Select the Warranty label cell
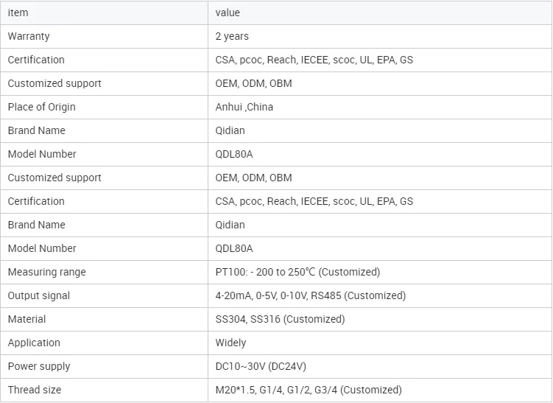Screen dimensions: 553x403 click(x=29, y=36)
